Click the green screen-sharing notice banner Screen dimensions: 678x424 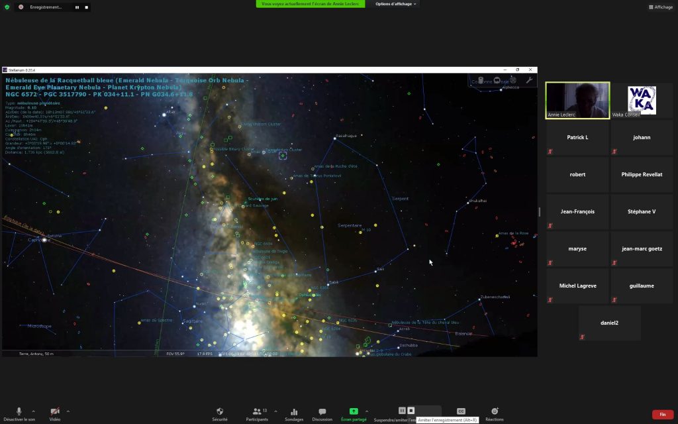click(311, 4)
